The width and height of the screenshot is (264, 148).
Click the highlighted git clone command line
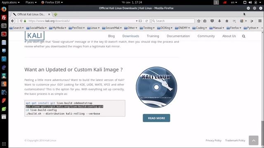[x=64, y=106]
